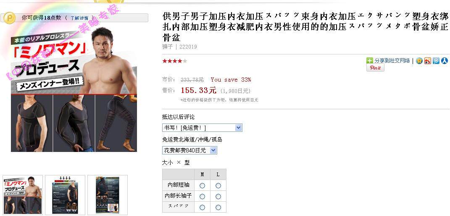Share via Tencent Weibo icon
Screen dimensions: 450x216
click(x=436, y=61)
